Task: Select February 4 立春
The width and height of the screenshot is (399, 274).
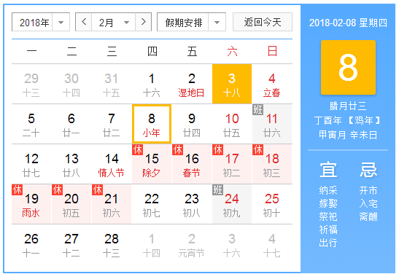Action: pyautogui.click(x=272, y=84)
